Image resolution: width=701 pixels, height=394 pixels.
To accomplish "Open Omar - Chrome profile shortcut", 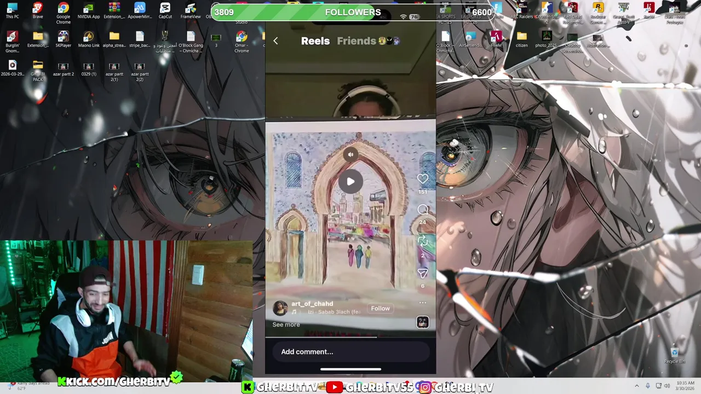I will [242, 42].
